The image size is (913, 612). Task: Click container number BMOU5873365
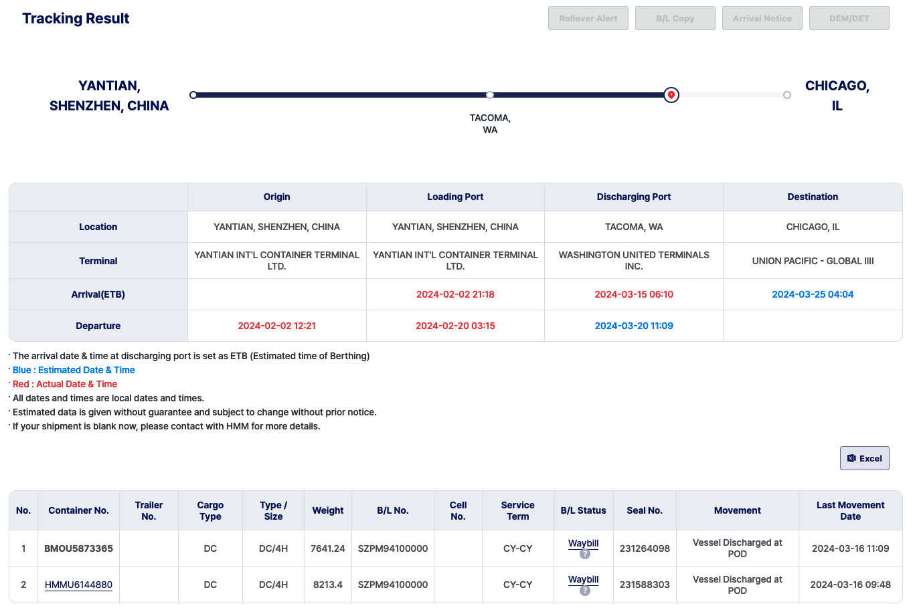78,548
